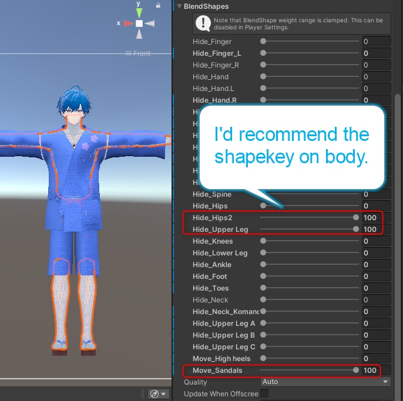Click the Hide_Foot value field
Viewport: 403px width, 401px height.
(376, 277)
